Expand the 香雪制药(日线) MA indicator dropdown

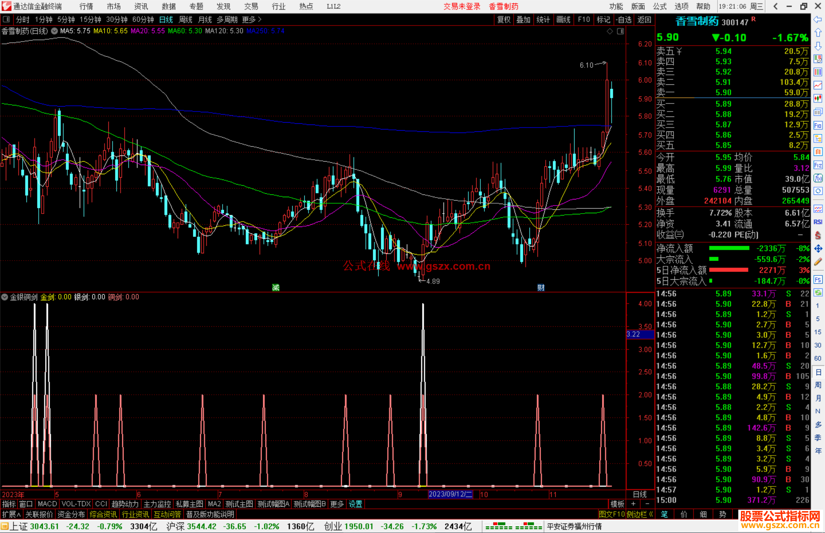point(55,31)
